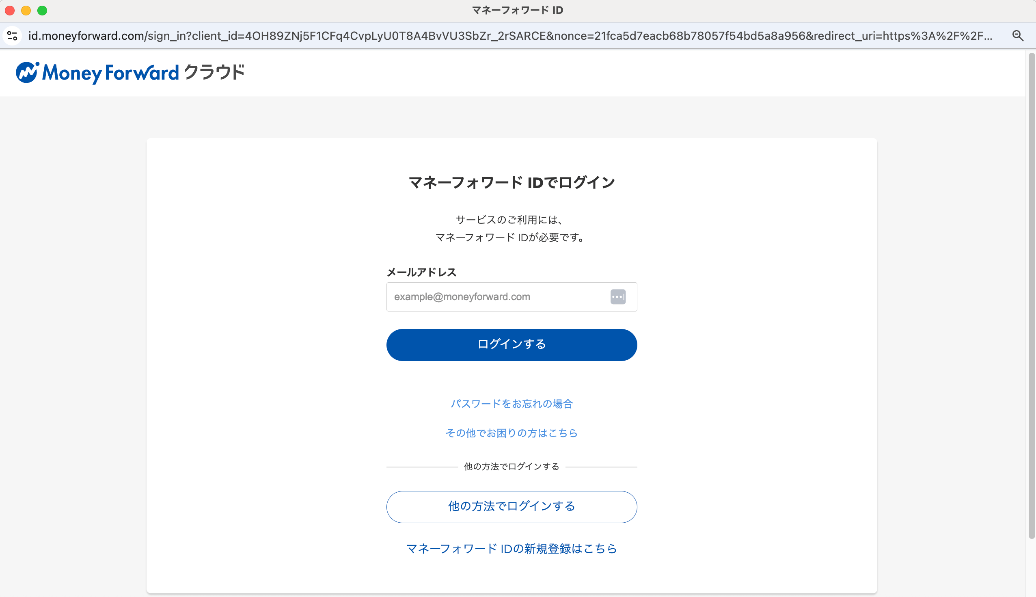The height and width of the screenshot is (597, 1036).
Task: Open その他でお困りの方はこちら link
Action: click(512, 433)
